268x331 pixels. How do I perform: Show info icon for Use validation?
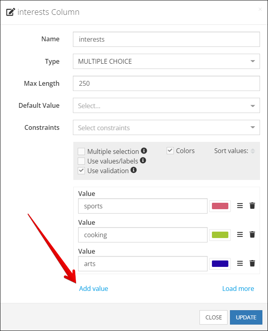(x=133, y=170)
